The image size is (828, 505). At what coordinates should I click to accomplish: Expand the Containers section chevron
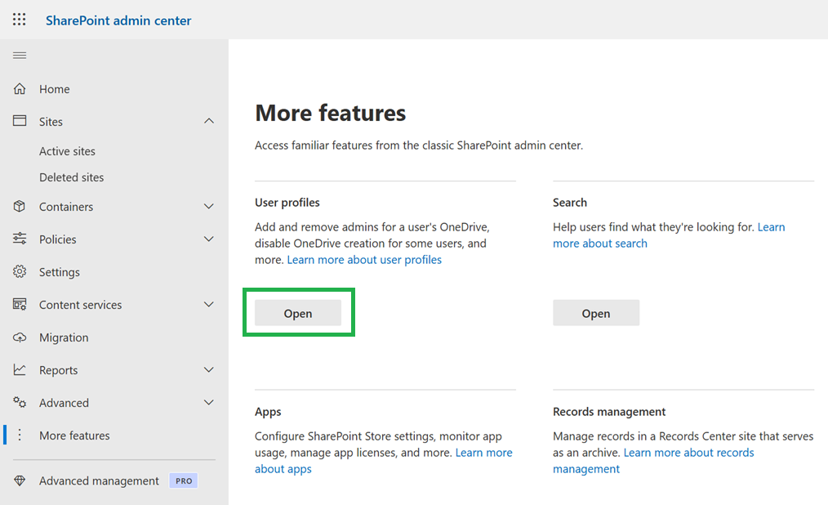coord(209,206)
